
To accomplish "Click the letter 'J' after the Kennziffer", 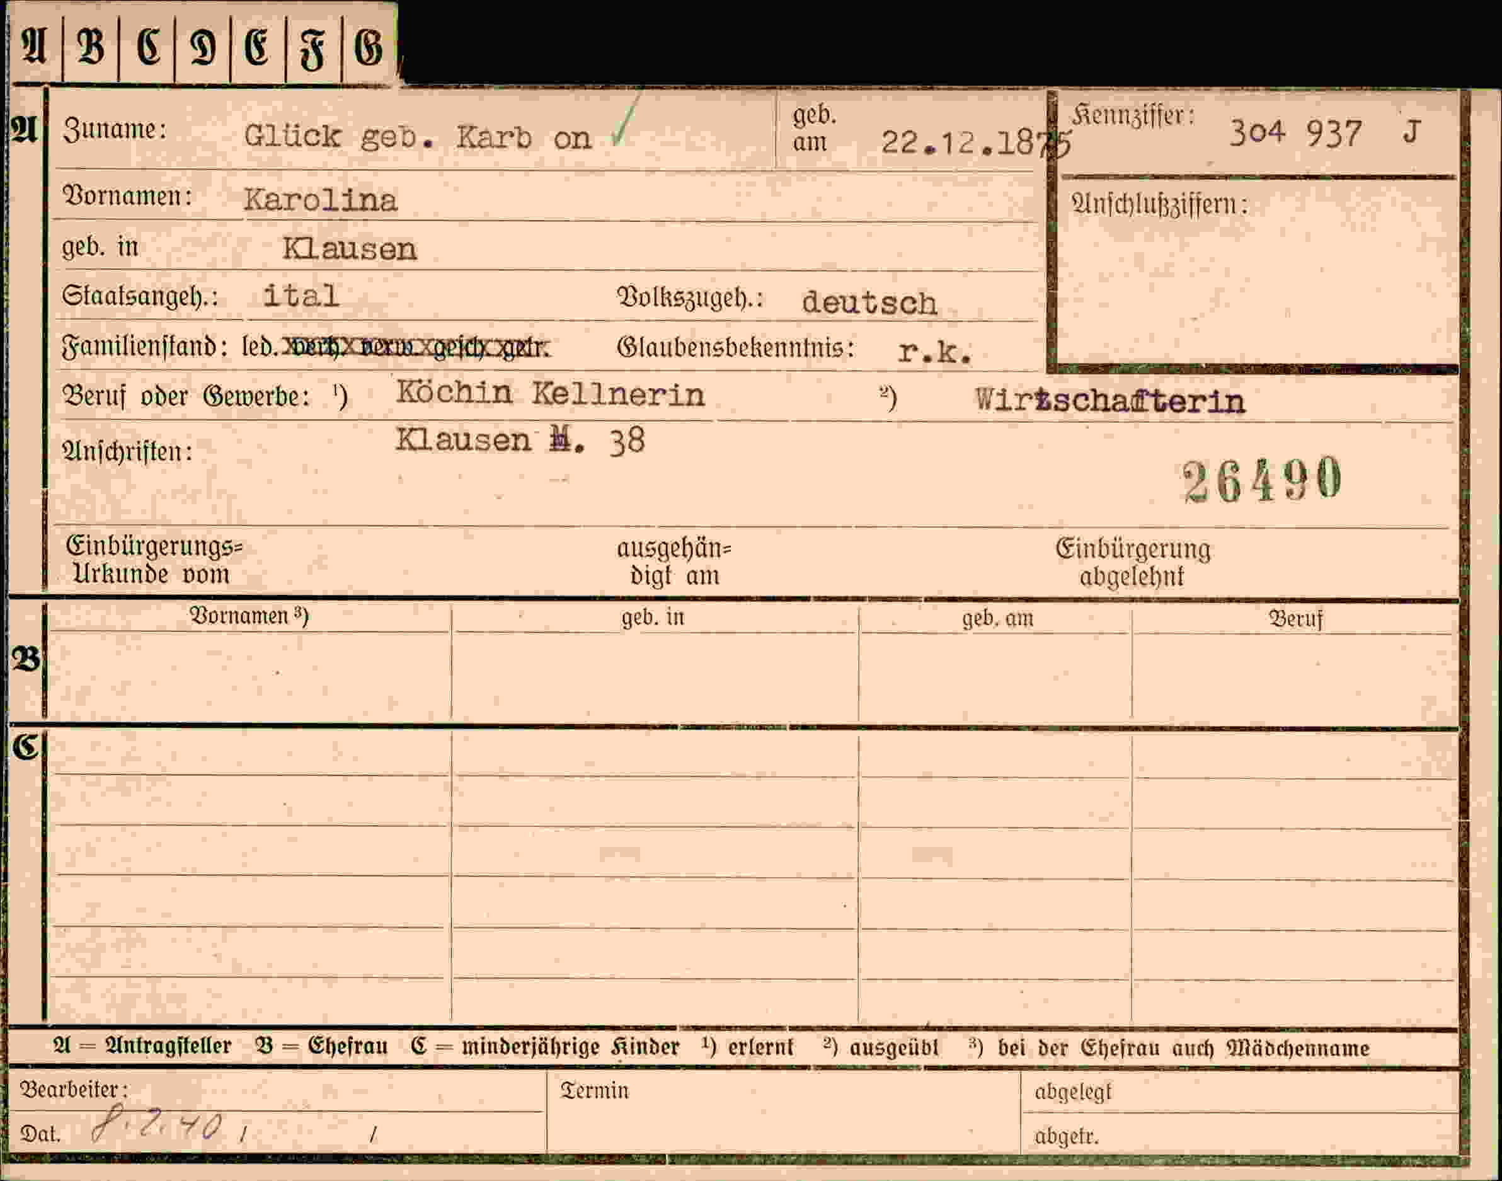I will [1411, 131].
